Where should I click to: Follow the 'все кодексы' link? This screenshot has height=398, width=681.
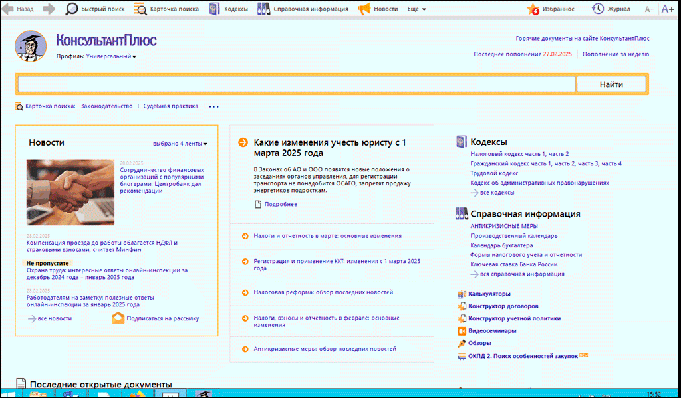(497, 192)
